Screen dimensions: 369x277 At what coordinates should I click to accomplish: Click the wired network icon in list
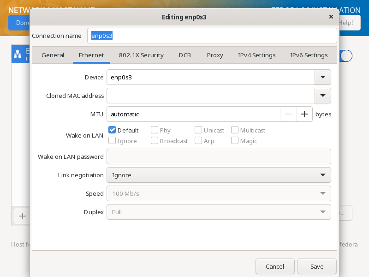pos(18,54)
